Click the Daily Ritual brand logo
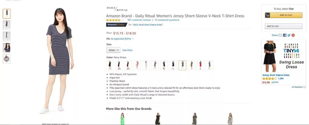 click(x=117, y=9)
